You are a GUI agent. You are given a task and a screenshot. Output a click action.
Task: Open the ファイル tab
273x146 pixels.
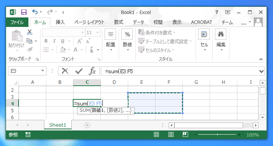[x=17, y=22]
